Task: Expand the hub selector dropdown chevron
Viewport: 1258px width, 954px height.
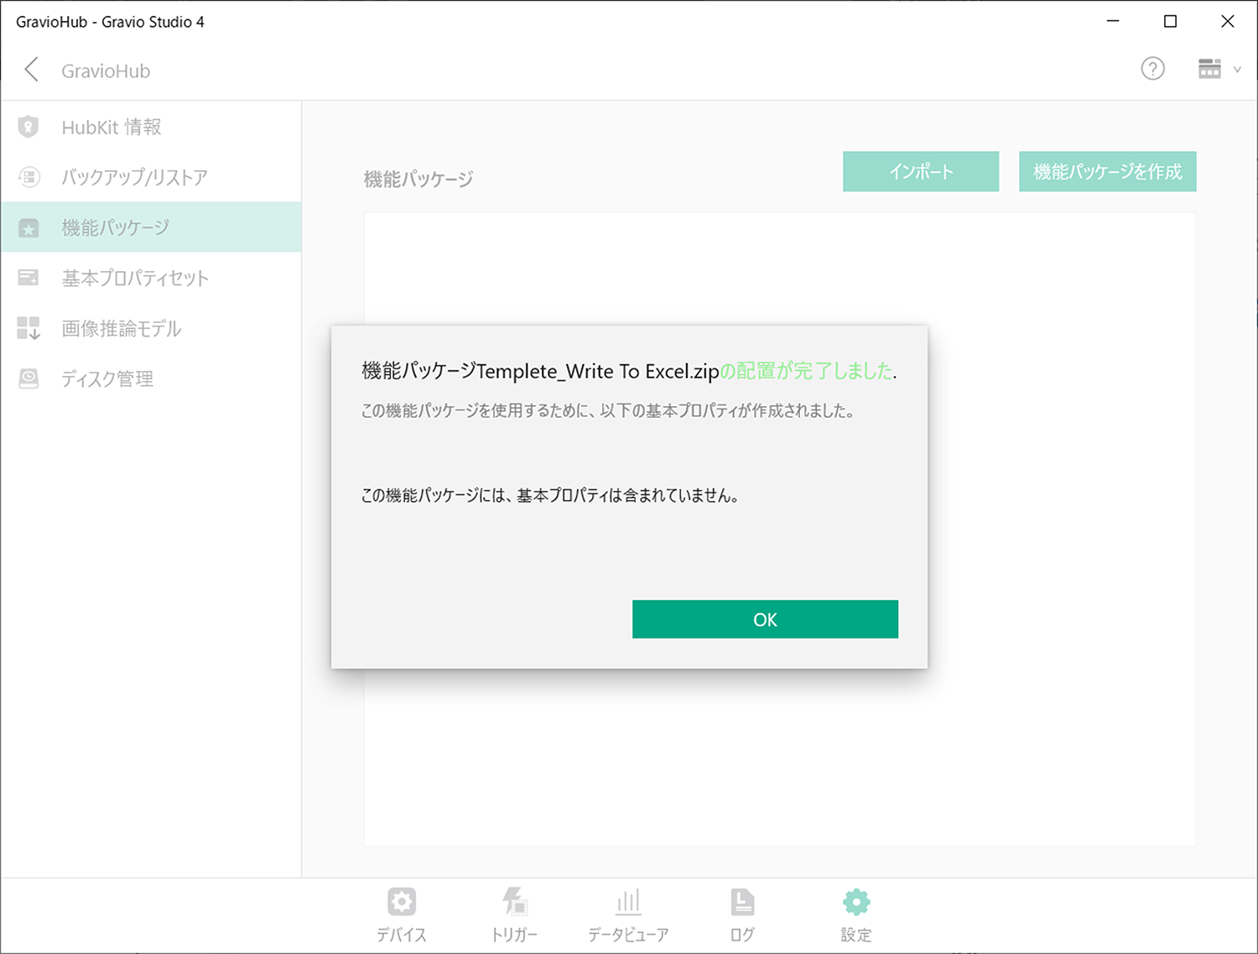Action: pyautogui.click(x=1237, y=70)
